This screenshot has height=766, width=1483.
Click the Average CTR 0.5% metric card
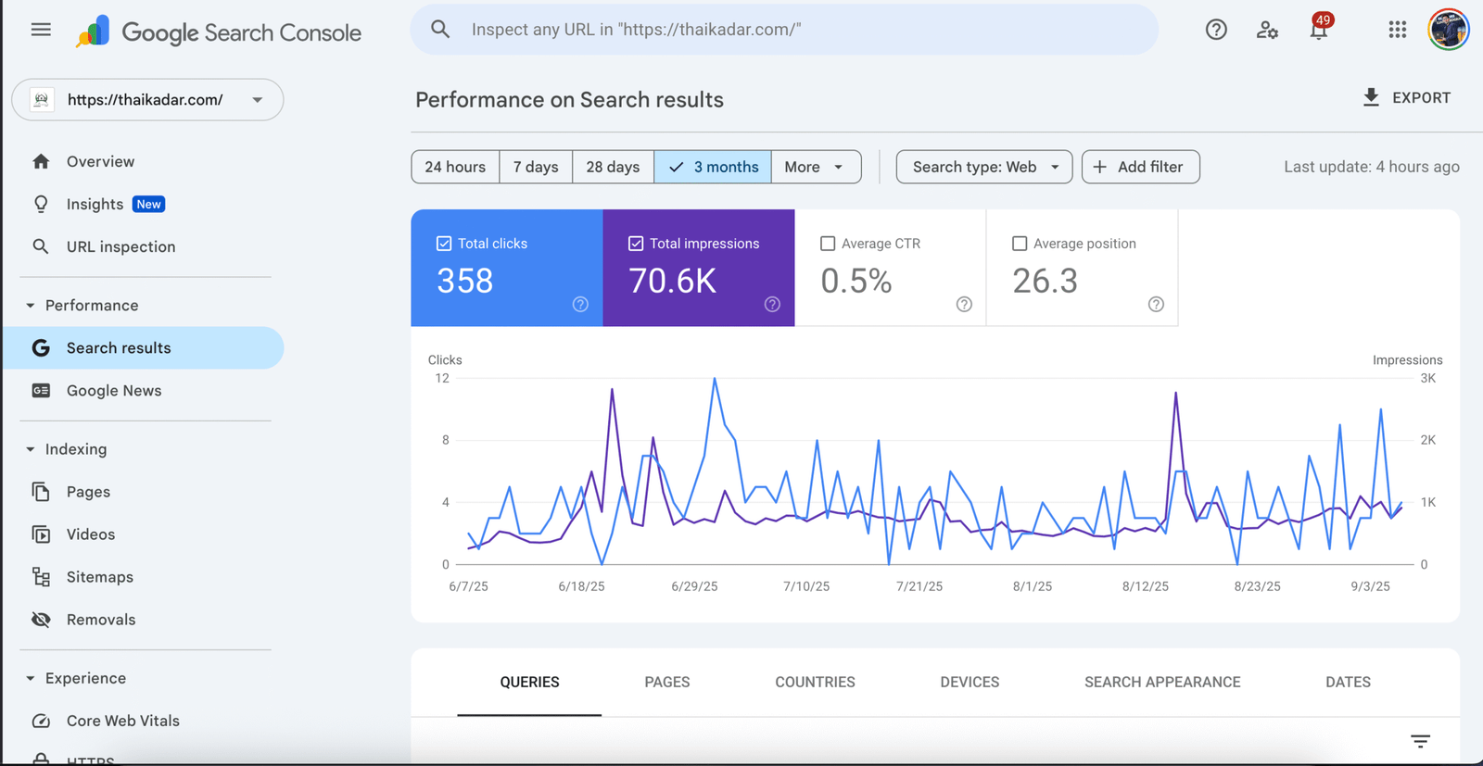[891, 268]
